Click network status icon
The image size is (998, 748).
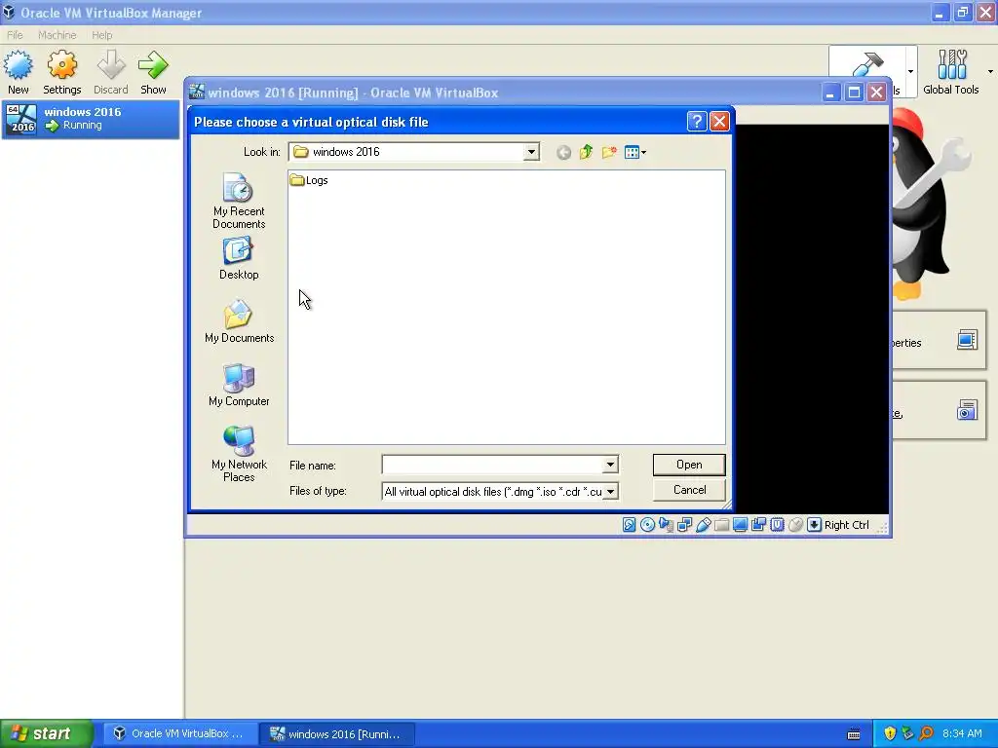(684, 525)
